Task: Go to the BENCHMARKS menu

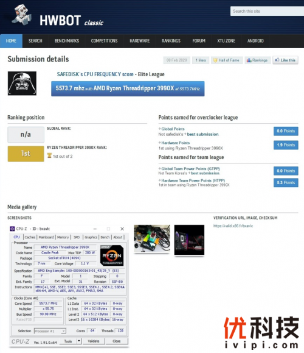Action: [x=67, y=41]
